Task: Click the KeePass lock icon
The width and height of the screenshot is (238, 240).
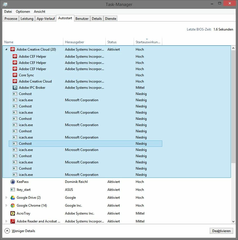Action: pos(13,182)
